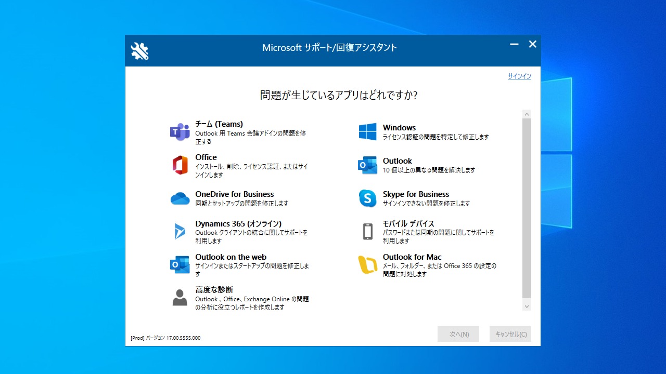Image resolution: width=666 pixels, height=374 pixels.
Task: Select the 高度な診断 title text
Action: click(x=214, y=290)
